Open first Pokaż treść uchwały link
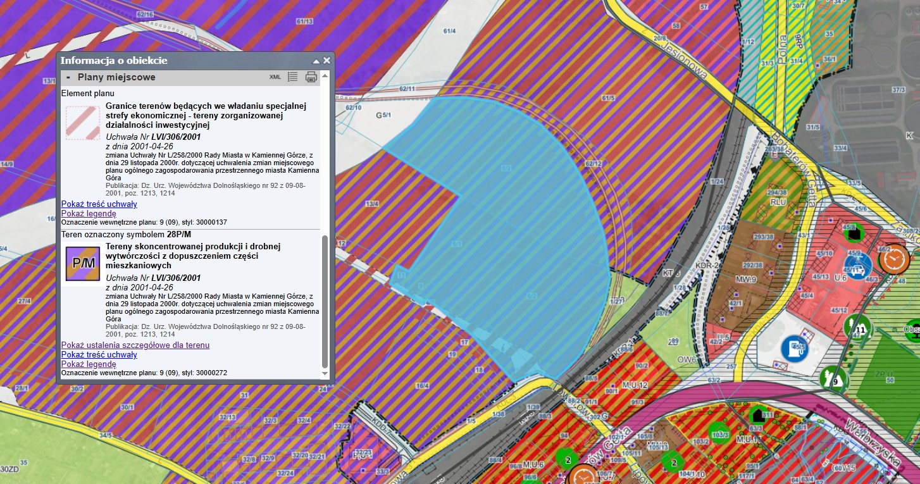The image size is (920, 484). 99,204
